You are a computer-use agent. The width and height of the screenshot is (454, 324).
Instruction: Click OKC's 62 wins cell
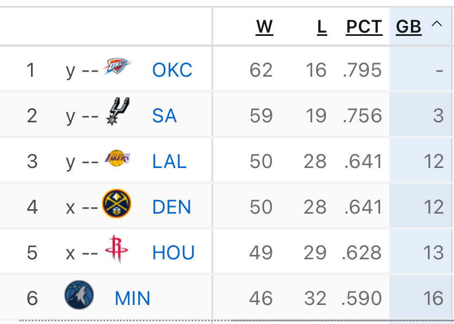coord(261,70)
